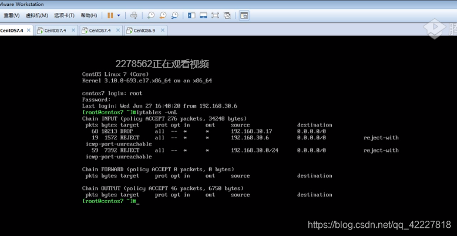Close the active bold CentOS7.4 tab

coord(29,30)
